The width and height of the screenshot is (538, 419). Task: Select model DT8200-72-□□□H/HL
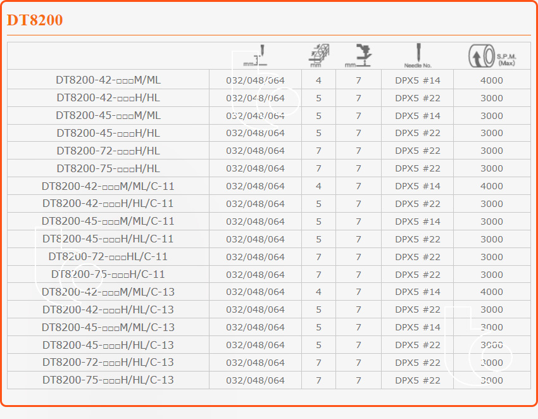coord(108,151)
